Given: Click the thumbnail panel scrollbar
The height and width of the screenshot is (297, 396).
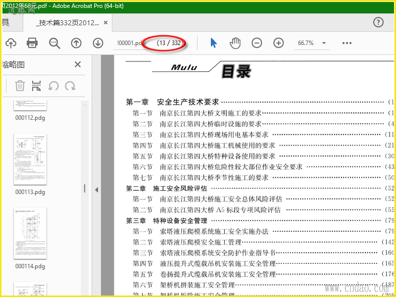Looking at the screenshot, I should [85, 189].
